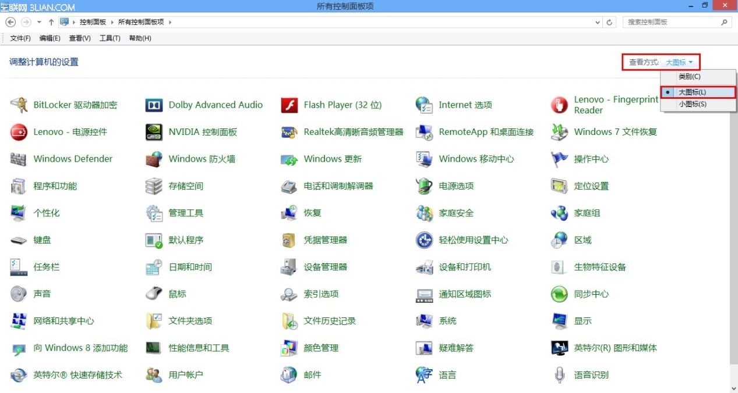
Task: Open the Windows 更新 icon
Action: (289, 159)
